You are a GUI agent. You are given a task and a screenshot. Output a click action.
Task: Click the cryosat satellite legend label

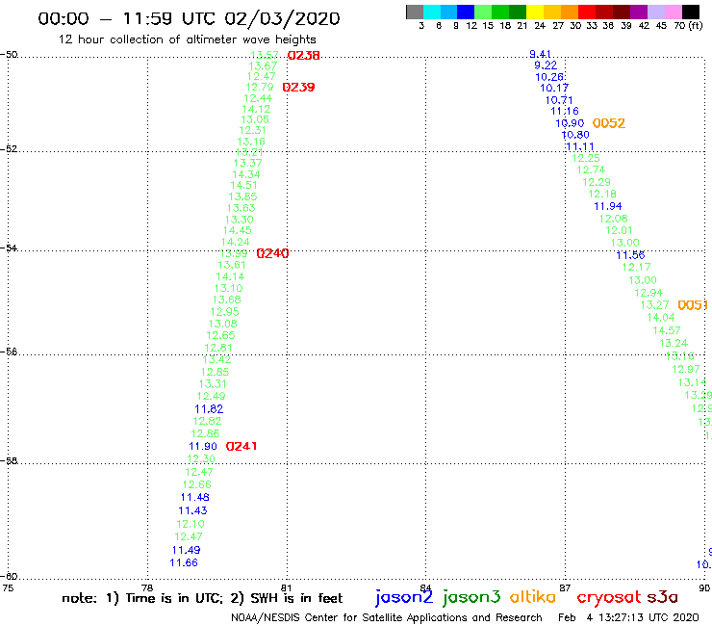tap(608, 598)
